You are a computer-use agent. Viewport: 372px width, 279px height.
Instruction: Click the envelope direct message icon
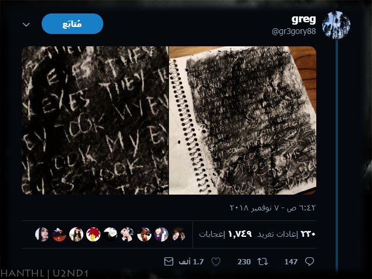(x=168, y=261)
